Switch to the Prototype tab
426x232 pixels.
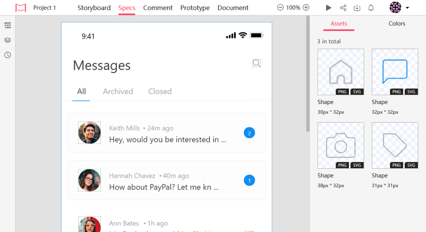coord(195,8)
